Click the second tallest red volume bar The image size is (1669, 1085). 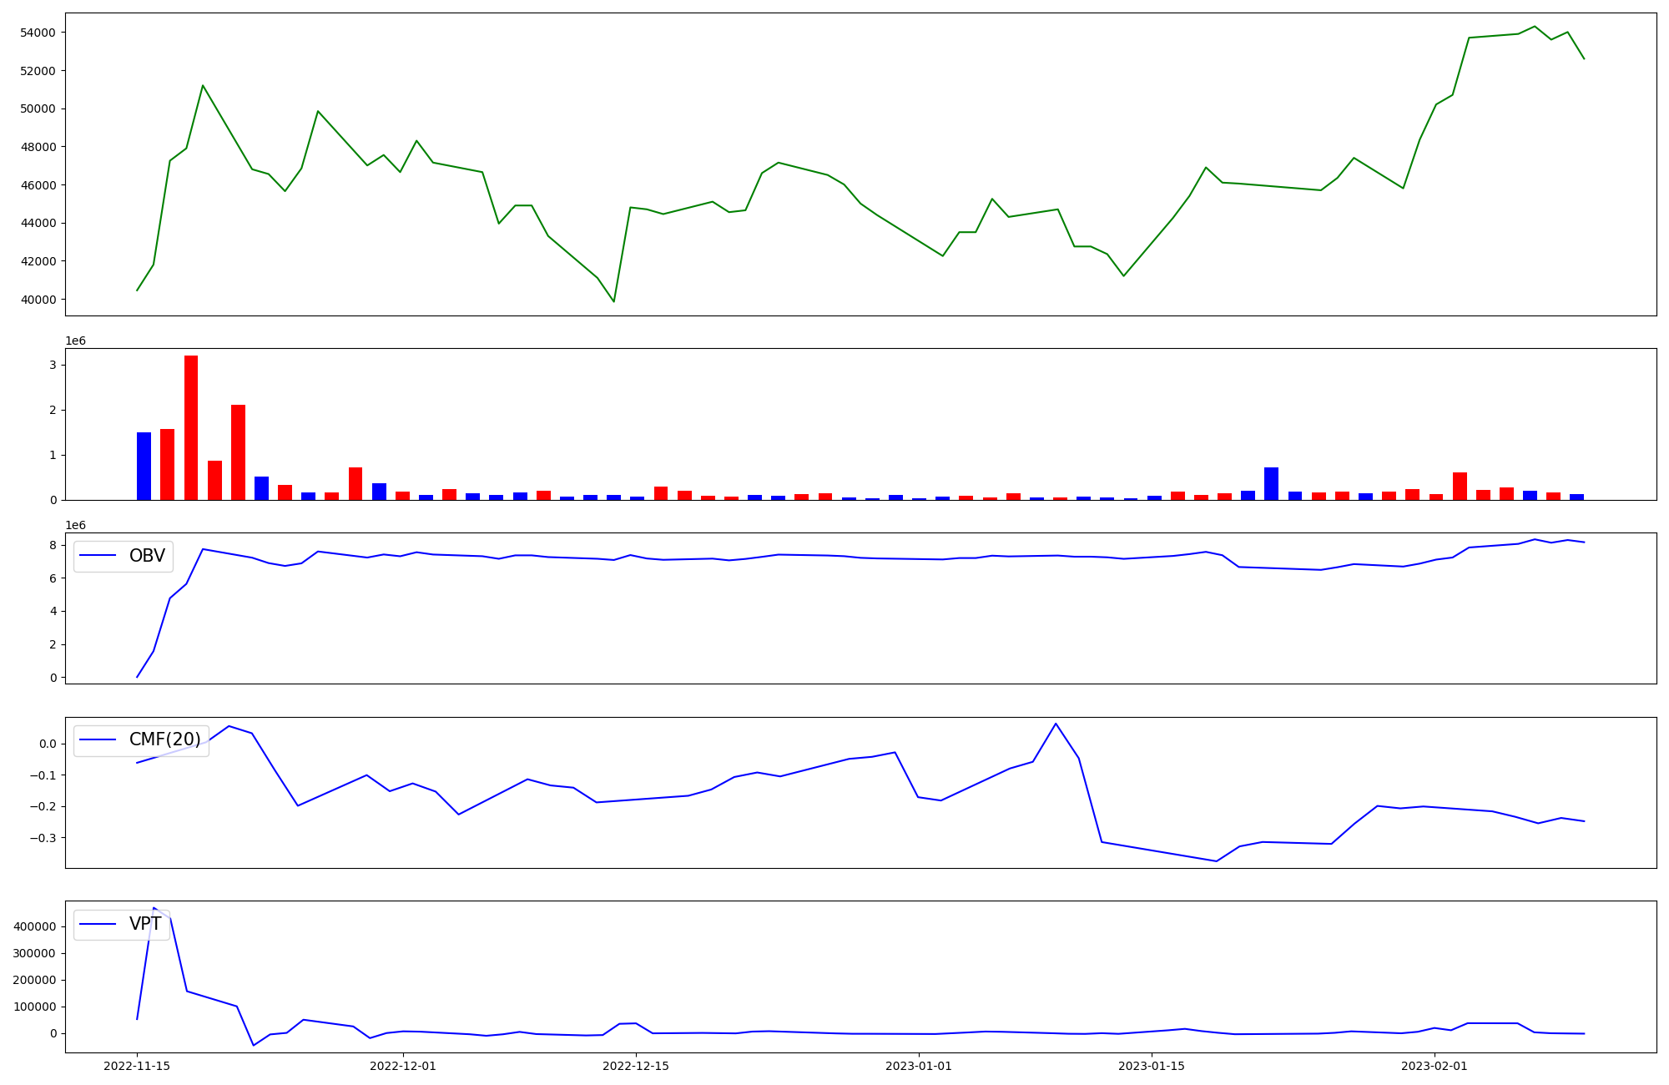[238, 452]
